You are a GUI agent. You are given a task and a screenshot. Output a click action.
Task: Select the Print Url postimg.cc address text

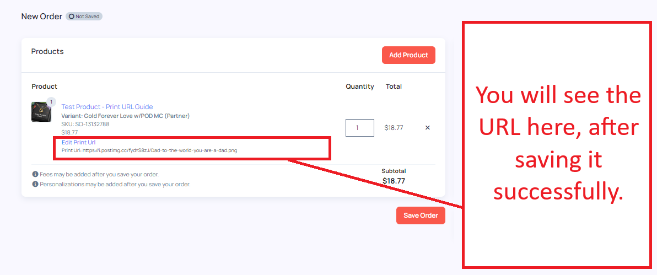[x=160, y=150]
